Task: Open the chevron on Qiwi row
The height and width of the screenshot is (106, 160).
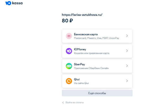Action: point(127,81)
